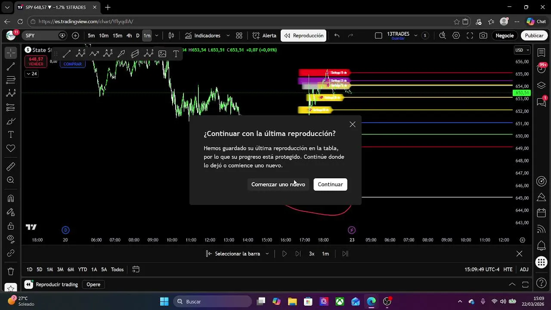Click the undo arrow

coord(337,36)
